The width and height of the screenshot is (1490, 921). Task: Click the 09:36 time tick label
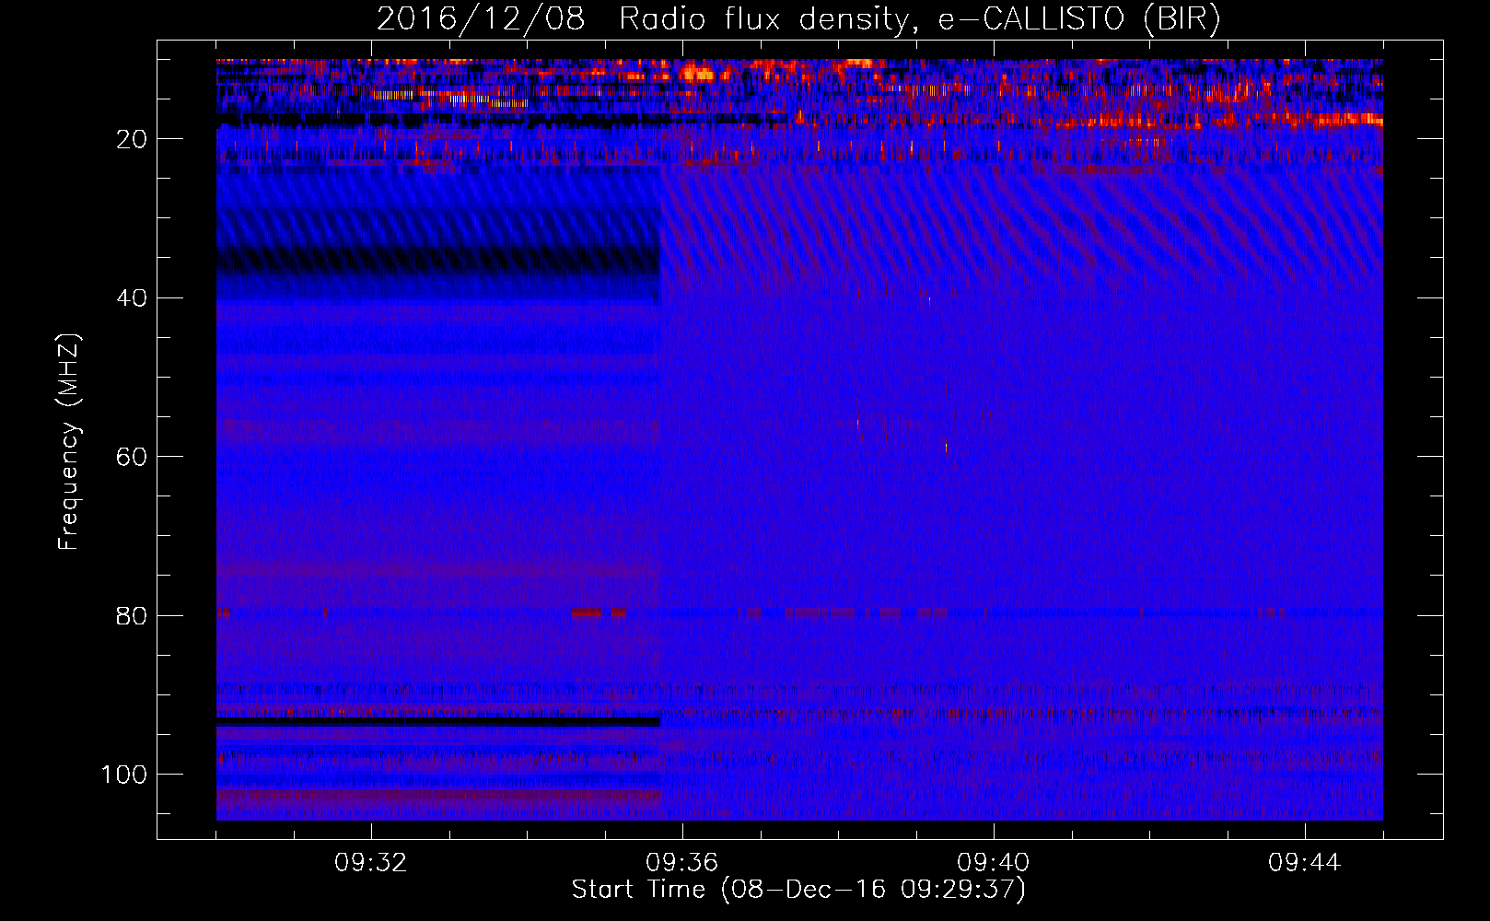[x=682, y=863]
